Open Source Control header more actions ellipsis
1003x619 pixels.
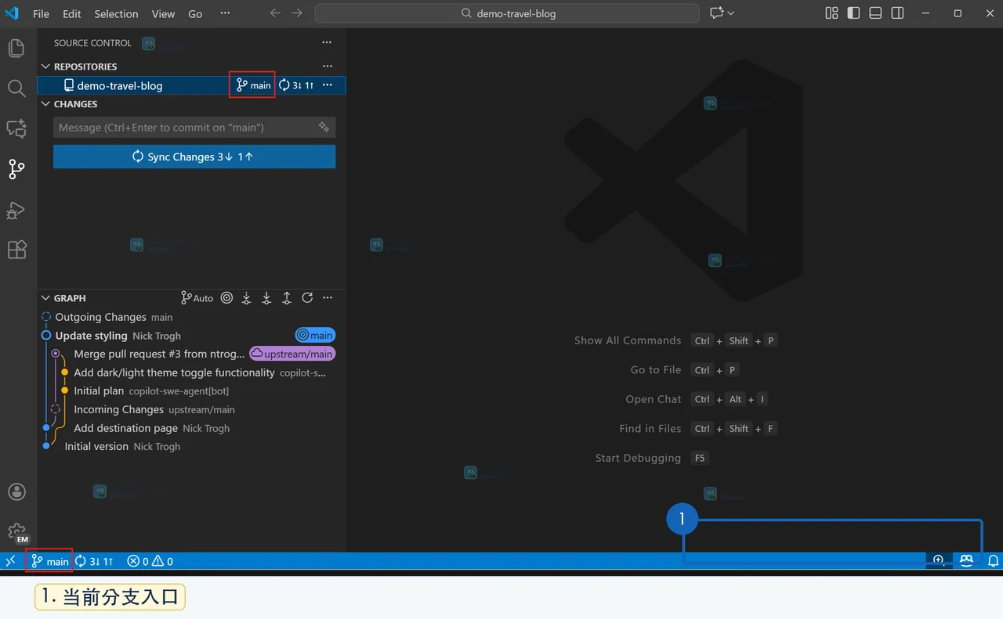[327, 43]
